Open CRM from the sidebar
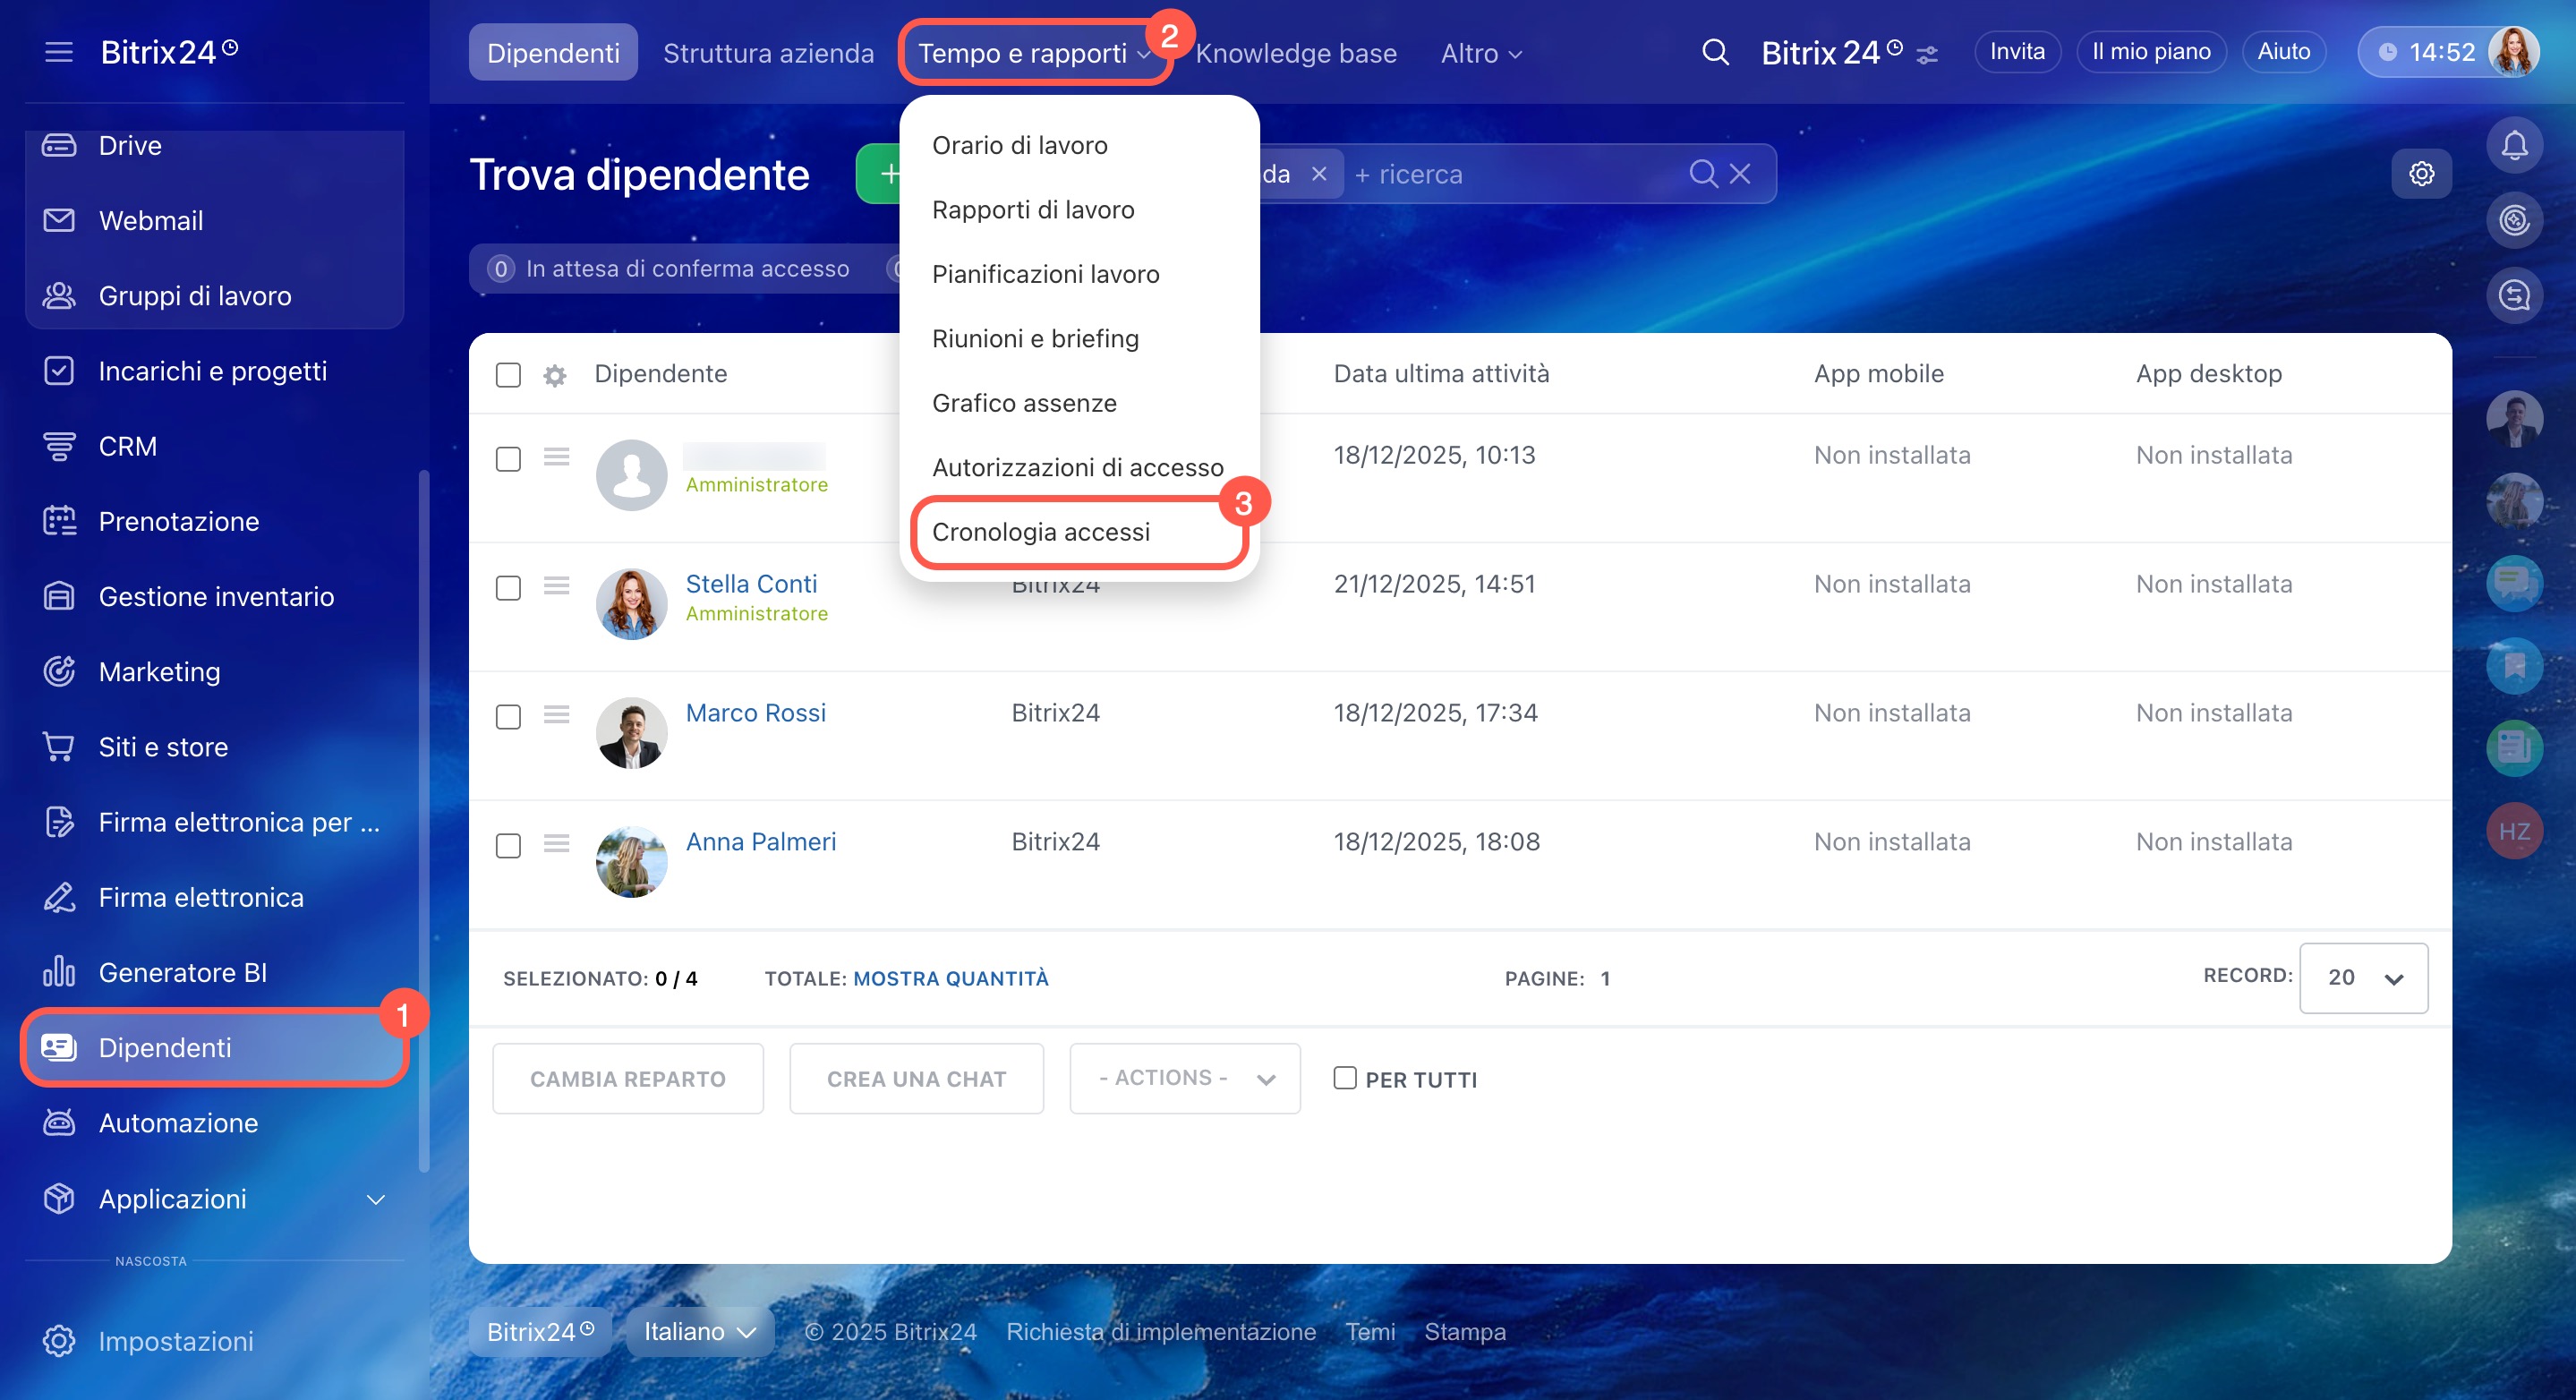This screenshot has width=2576, height=1400. click(127, 446)
